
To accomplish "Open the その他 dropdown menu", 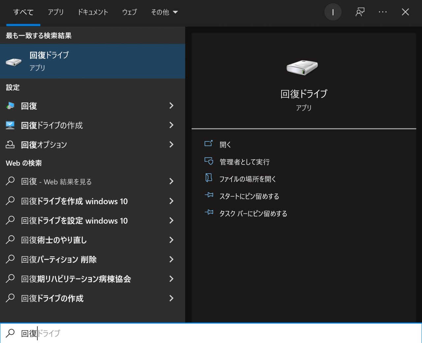I will click(164, 12).
